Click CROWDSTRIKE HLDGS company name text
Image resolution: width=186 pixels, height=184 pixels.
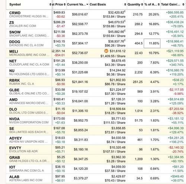[x=29, y=16]
